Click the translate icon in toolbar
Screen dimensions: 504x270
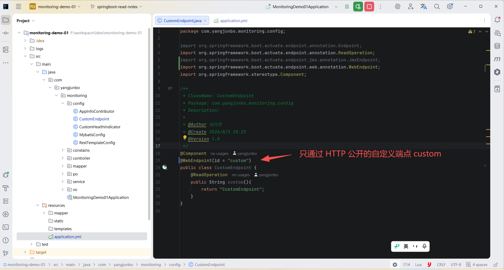tap(423, 7)
